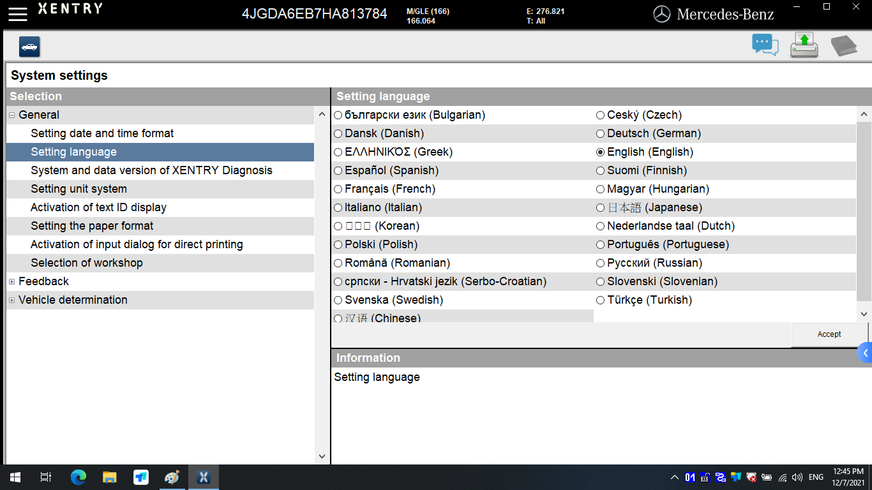Launch Microsoft Edge from the taskbar
This screenshot has height=490, width=872.
(x=79, y=477)
